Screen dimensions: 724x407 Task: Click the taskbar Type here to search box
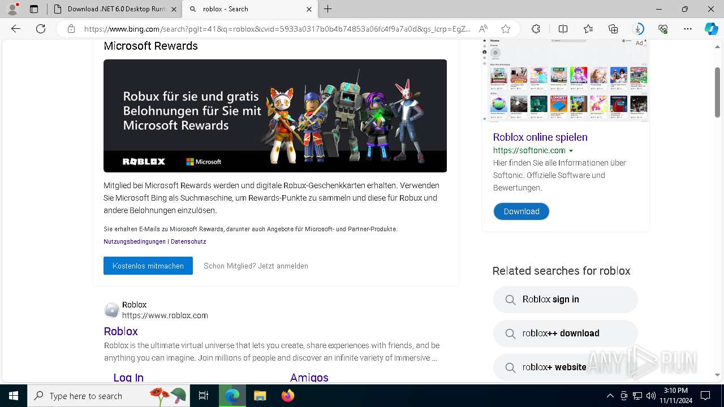[109, 396]
